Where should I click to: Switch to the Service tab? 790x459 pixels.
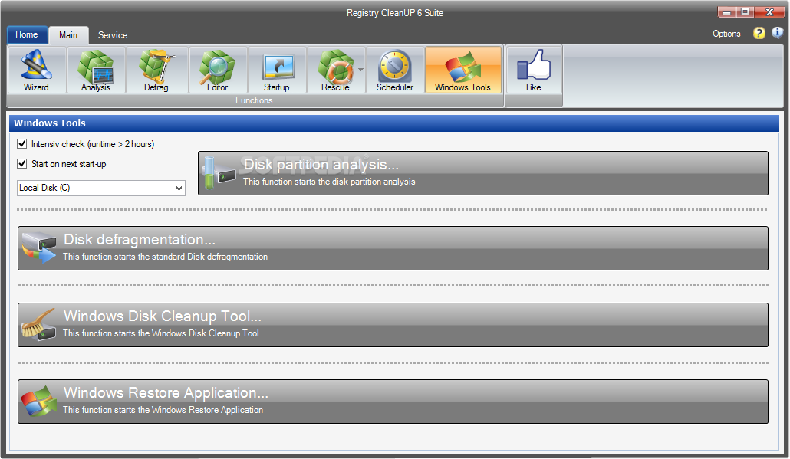pyautogui.click(x=113, y=35)
